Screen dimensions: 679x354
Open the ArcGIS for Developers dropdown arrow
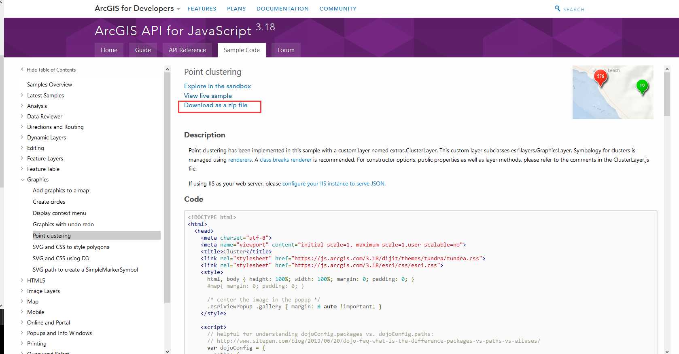(x=178, y=9)
